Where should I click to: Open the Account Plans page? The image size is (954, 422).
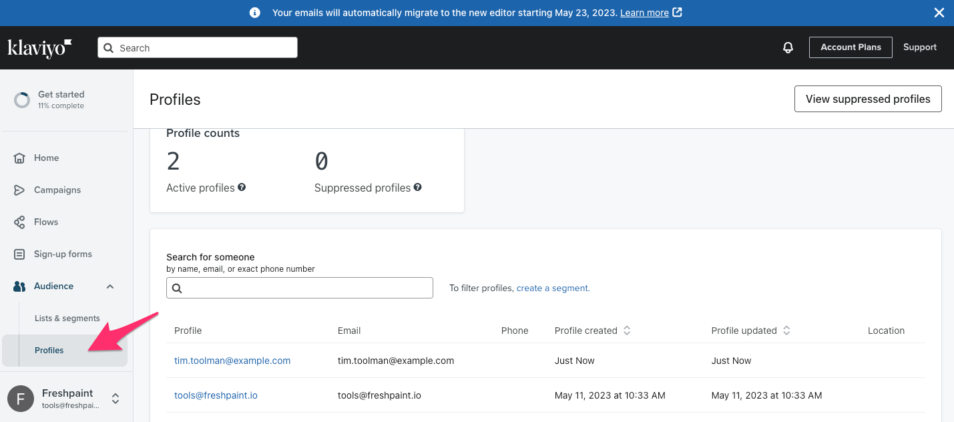click(x=850, y=47)
